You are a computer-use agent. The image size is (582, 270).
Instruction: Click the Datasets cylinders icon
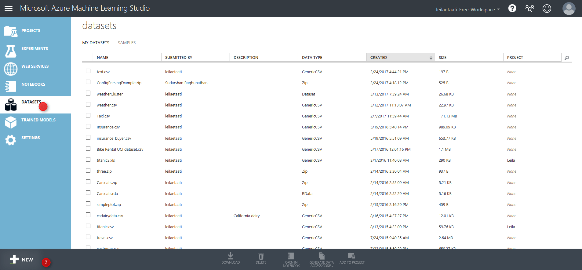(x=11, y=105)
